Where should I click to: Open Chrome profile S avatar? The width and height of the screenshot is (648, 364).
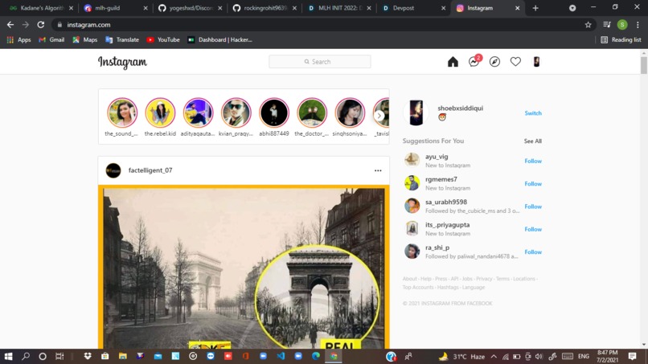(622, 25)
